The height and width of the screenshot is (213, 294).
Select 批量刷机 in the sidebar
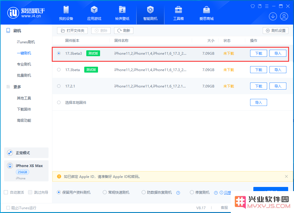[24, 75]
